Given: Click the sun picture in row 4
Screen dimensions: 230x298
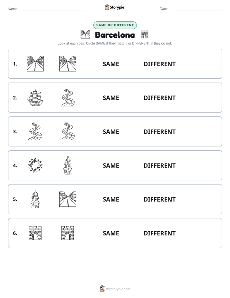Looking at the screenshot, I should pyautogui.click(x=35, y=165).
